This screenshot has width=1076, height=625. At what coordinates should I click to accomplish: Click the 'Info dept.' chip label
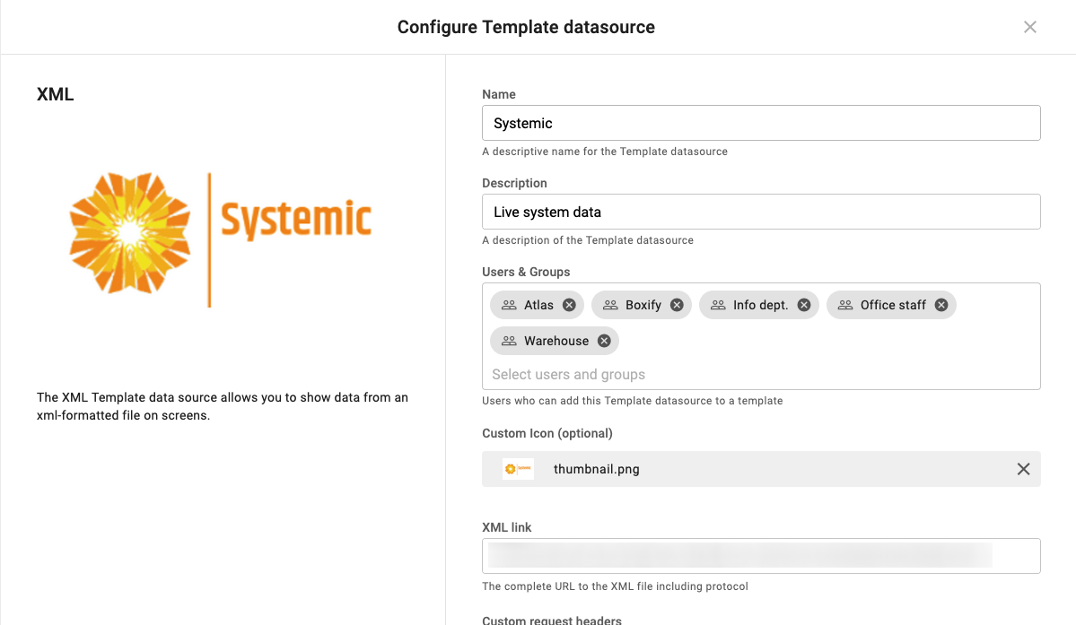(x=760, y=305)
